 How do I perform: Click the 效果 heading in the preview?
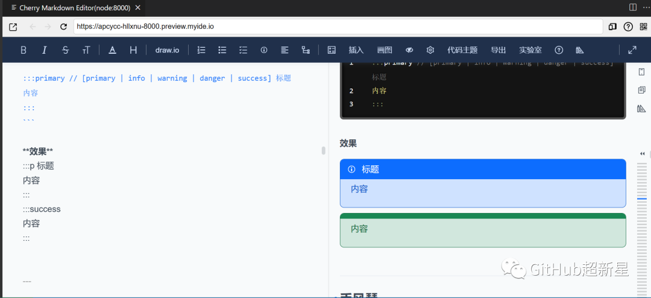(x=348, y=144)
